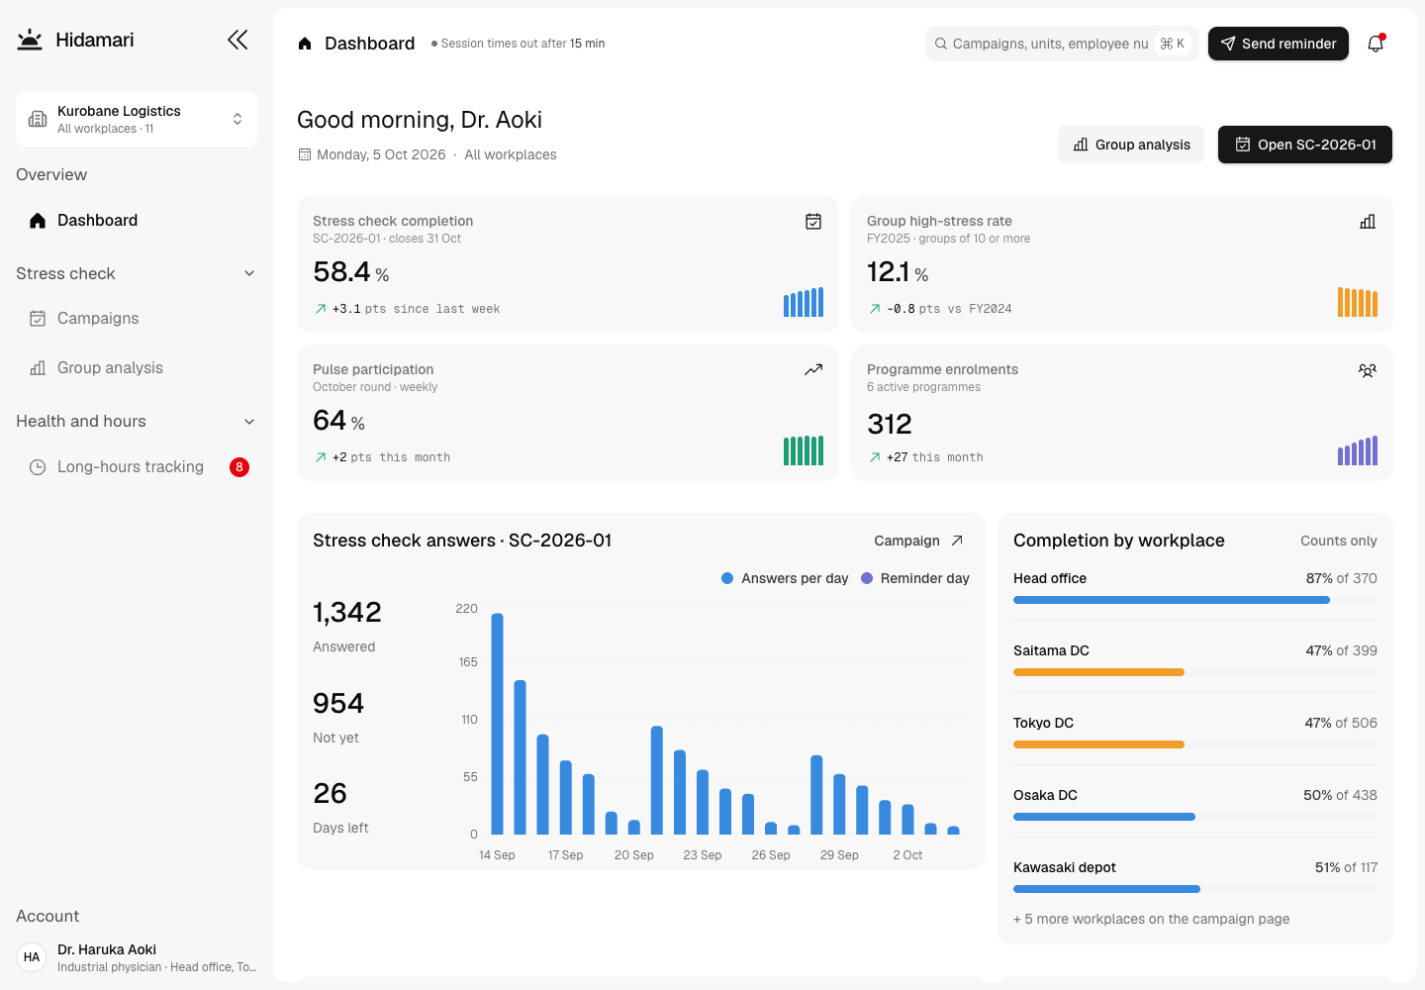Go to Campaigns in the sidebar
The width and height of the screenshot is (1425, 990).
coord(137,319)
